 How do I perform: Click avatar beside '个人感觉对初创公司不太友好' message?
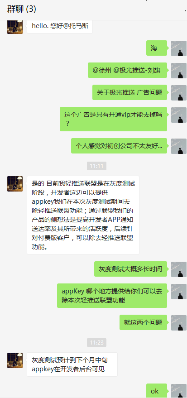pyautogui.click(x=179, y=146)
